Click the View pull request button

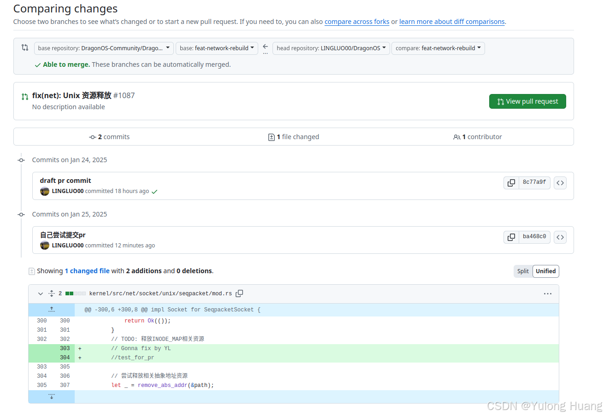527,101
